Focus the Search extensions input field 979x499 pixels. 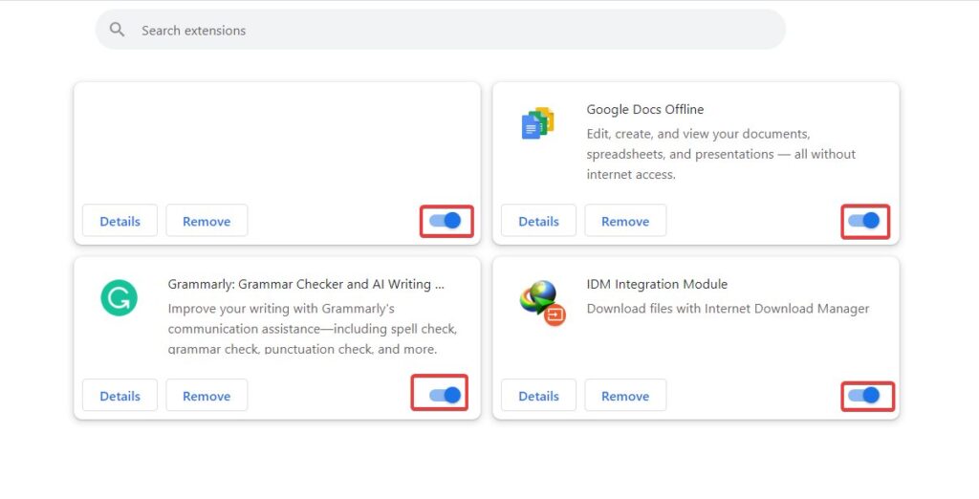point(449,31)
